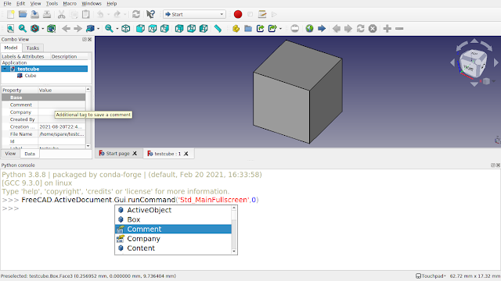
Task: Open the Start workbench selector dropdown
Action: [x=194, y=14]
